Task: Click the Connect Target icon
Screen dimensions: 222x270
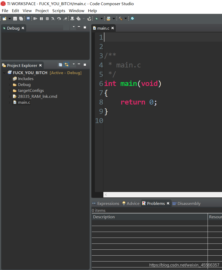Action: [x=72, y=19]
